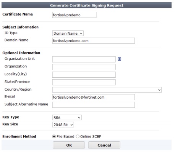Select the Locality(City) input box
The image size is (175, 155).
coord(84,75)
